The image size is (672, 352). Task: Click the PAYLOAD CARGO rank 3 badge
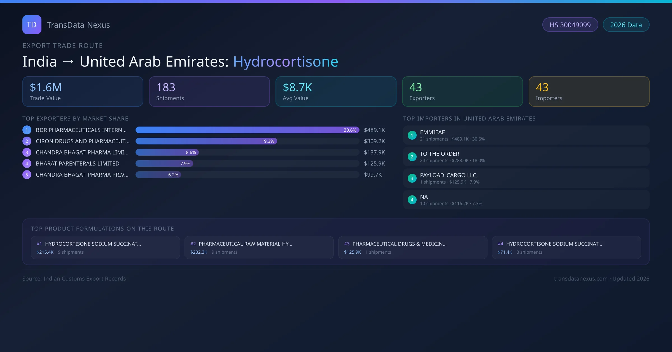coord(412,178)
